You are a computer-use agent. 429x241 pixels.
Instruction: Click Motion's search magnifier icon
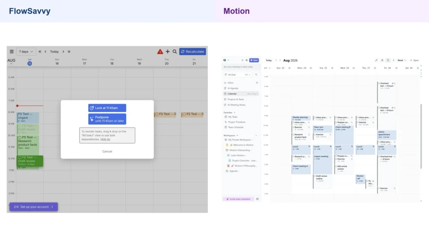point(256,74)
